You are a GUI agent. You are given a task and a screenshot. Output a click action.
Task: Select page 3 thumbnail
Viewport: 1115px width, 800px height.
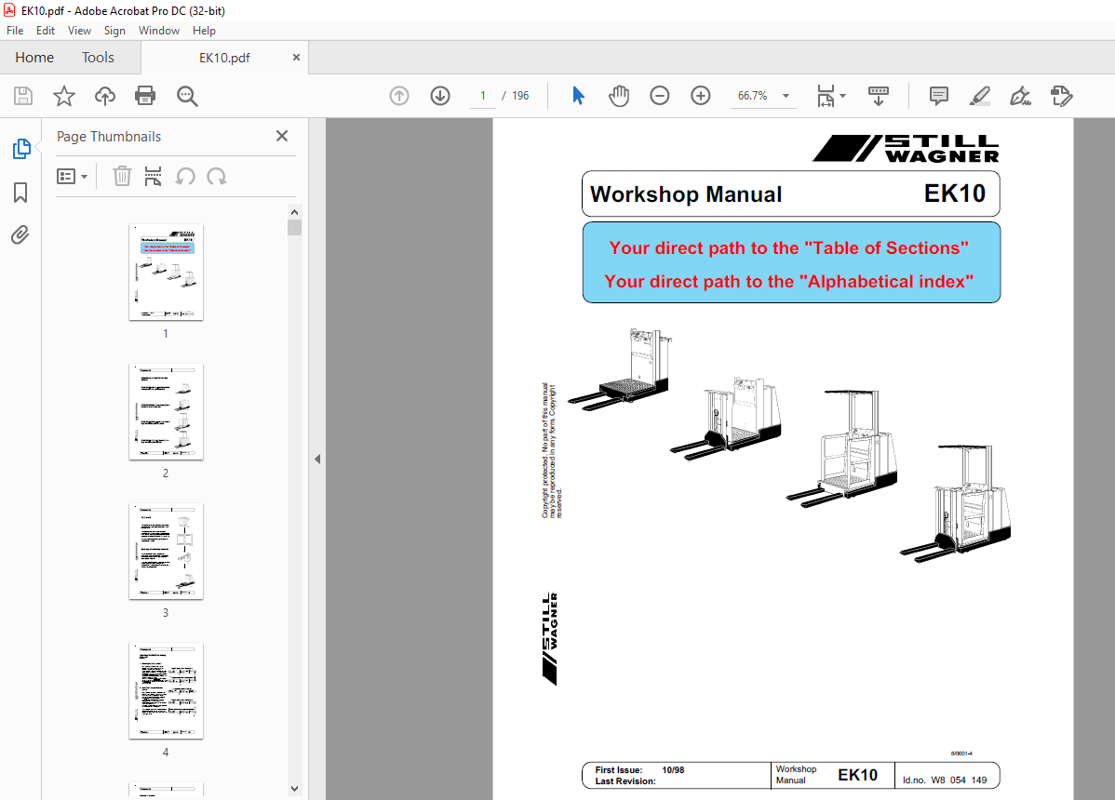point(166,552)
